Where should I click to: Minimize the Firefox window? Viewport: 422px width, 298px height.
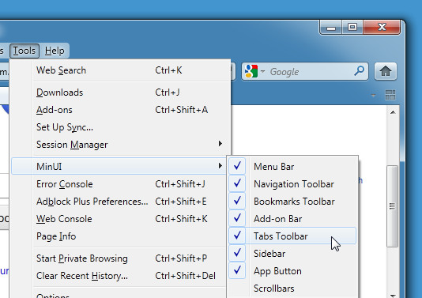coord(331,28)
